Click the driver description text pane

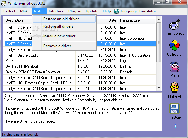[x=82, y=111]
